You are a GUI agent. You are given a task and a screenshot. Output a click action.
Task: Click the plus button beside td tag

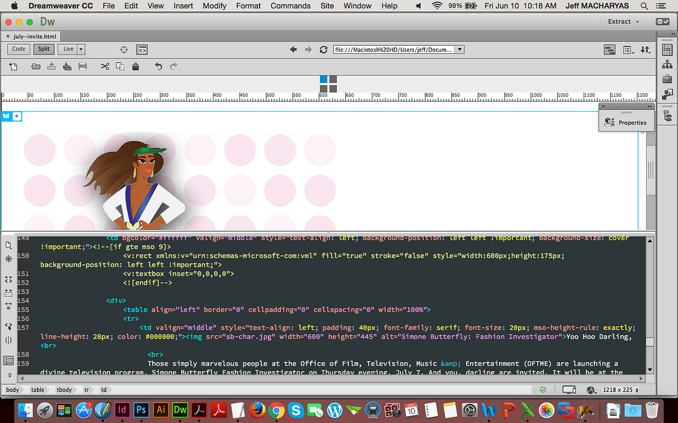(16, 116)
